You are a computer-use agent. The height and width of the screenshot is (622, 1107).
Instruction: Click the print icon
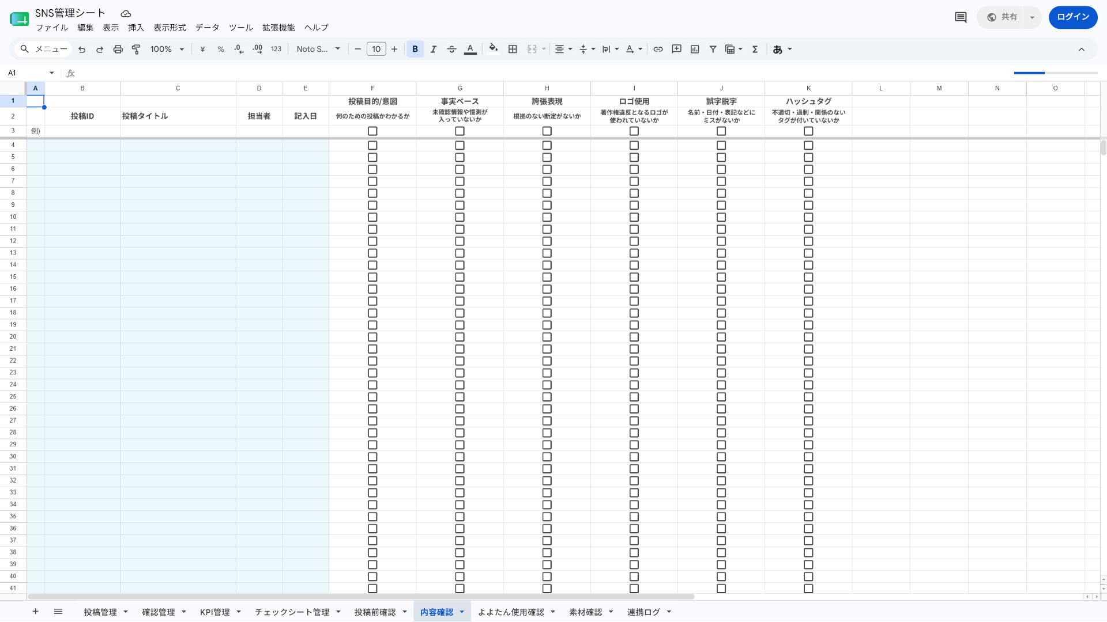click(x=118, y=50)
